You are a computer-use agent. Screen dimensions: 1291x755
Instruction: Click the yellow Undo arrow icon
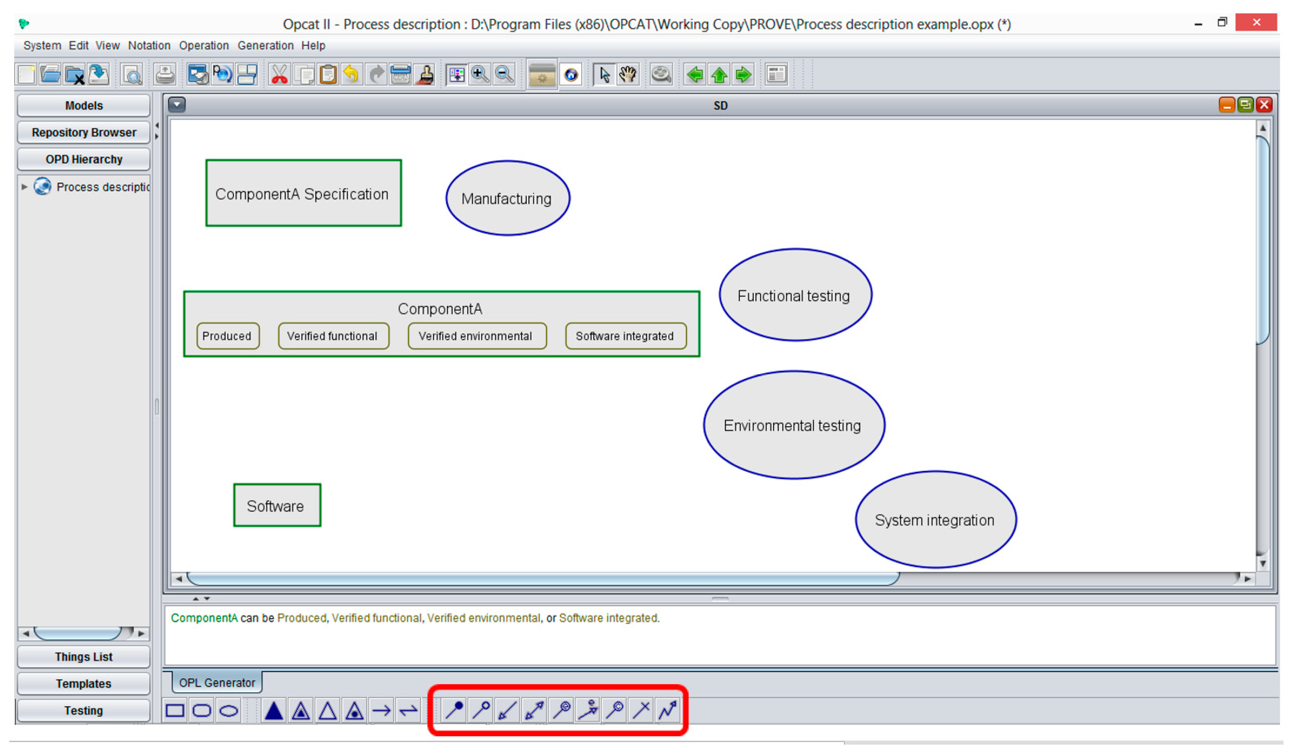tap(351, 75)
